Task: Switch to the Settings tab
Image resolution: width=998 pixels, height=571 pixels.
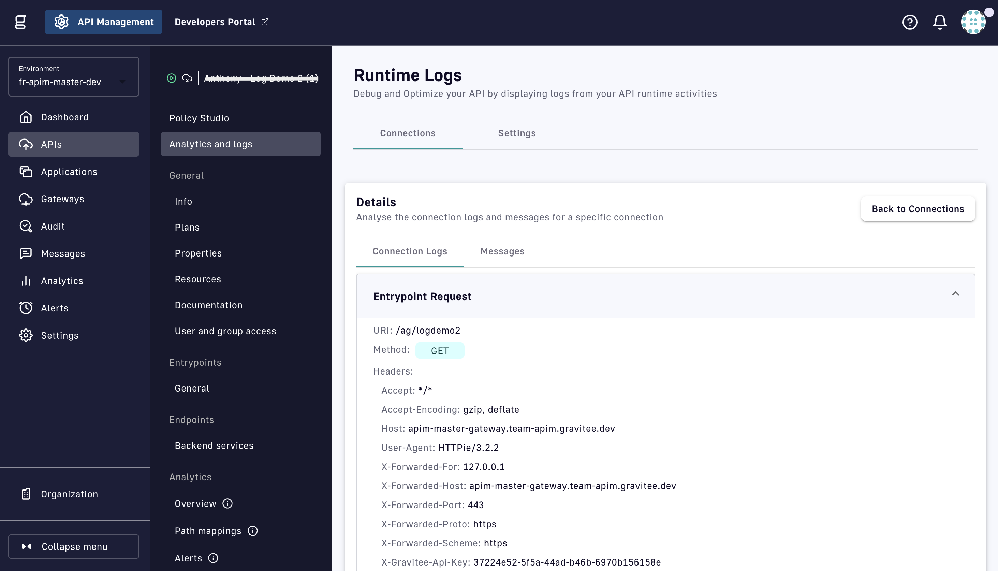Action: (516, 133)
